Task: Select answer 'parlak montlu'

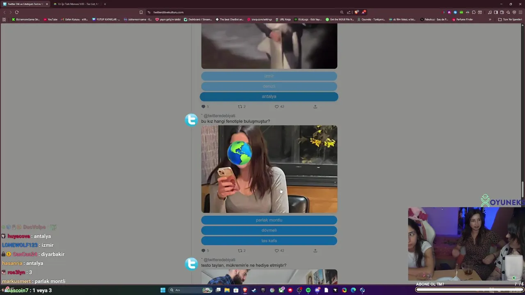Action: click(269, 220)
